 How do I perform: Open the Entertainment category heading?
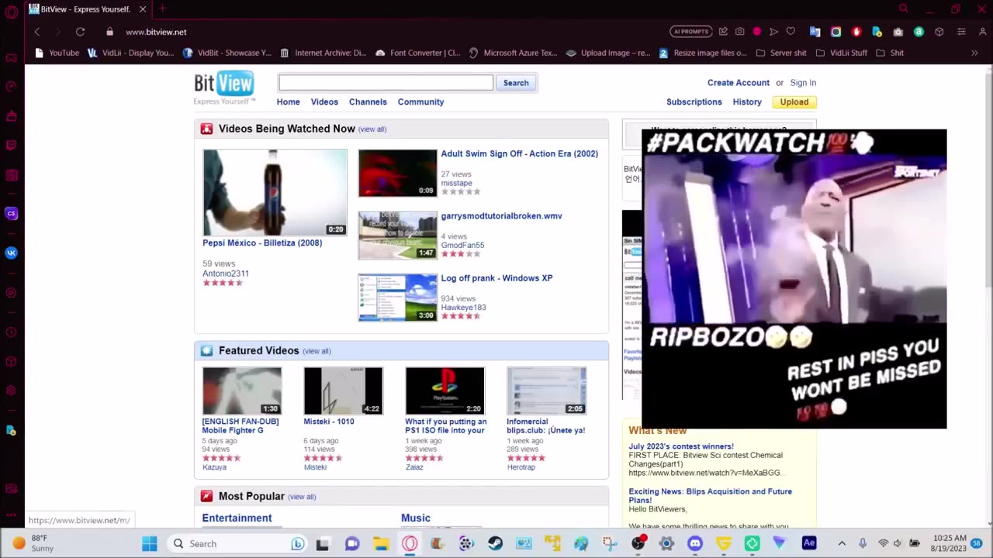coord(237,518)
